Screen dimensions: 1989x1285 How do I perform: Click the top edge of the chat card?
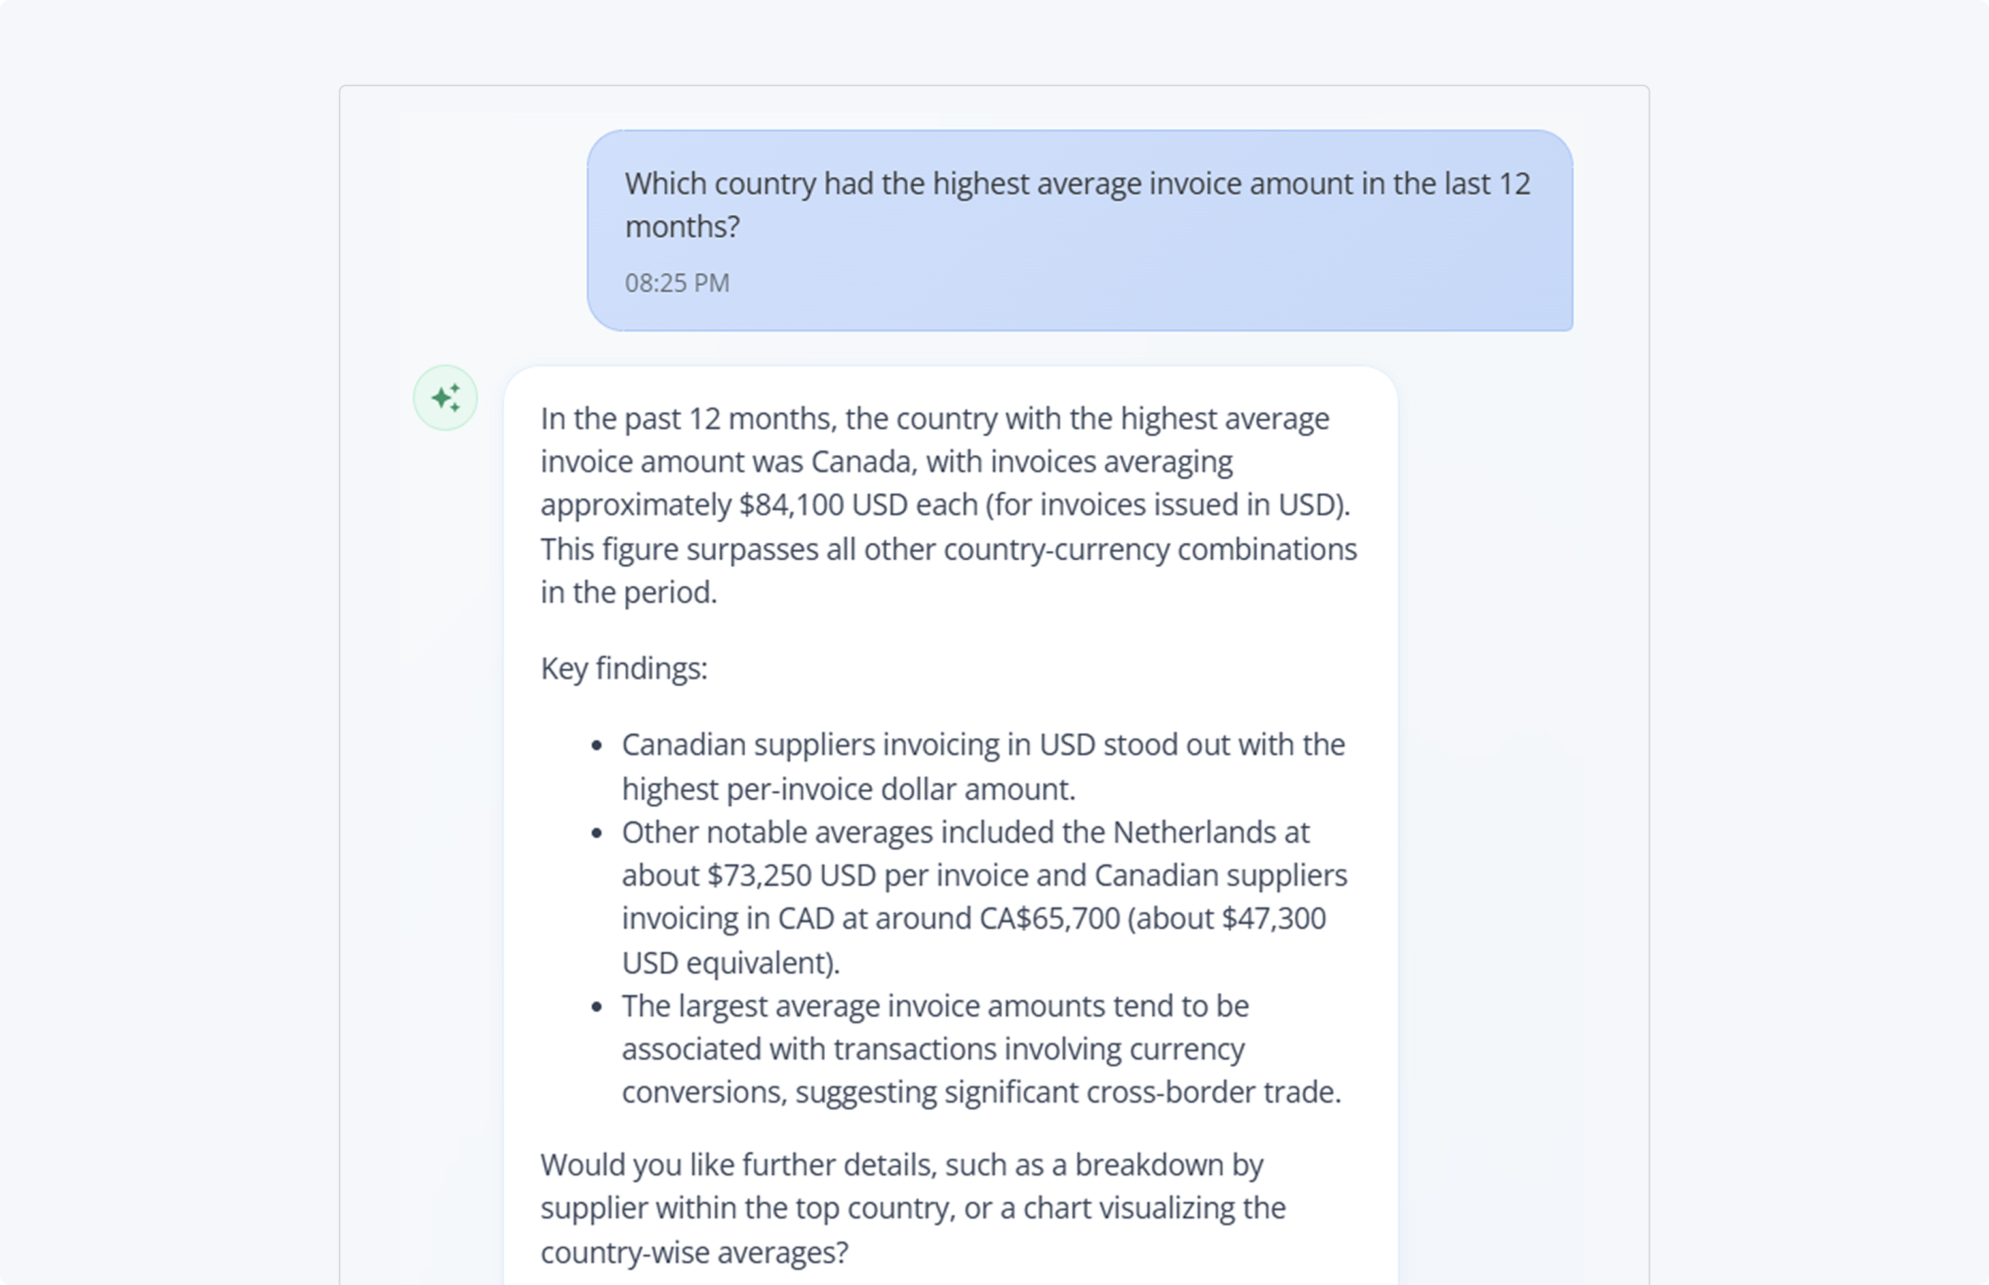point(993,85)
